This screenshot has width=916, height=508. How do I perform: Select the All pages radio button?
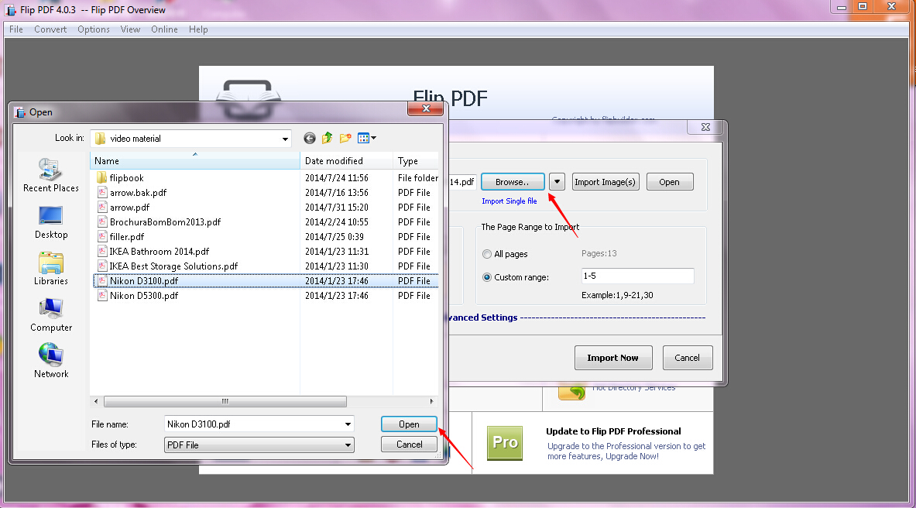(x=486, y=254)
